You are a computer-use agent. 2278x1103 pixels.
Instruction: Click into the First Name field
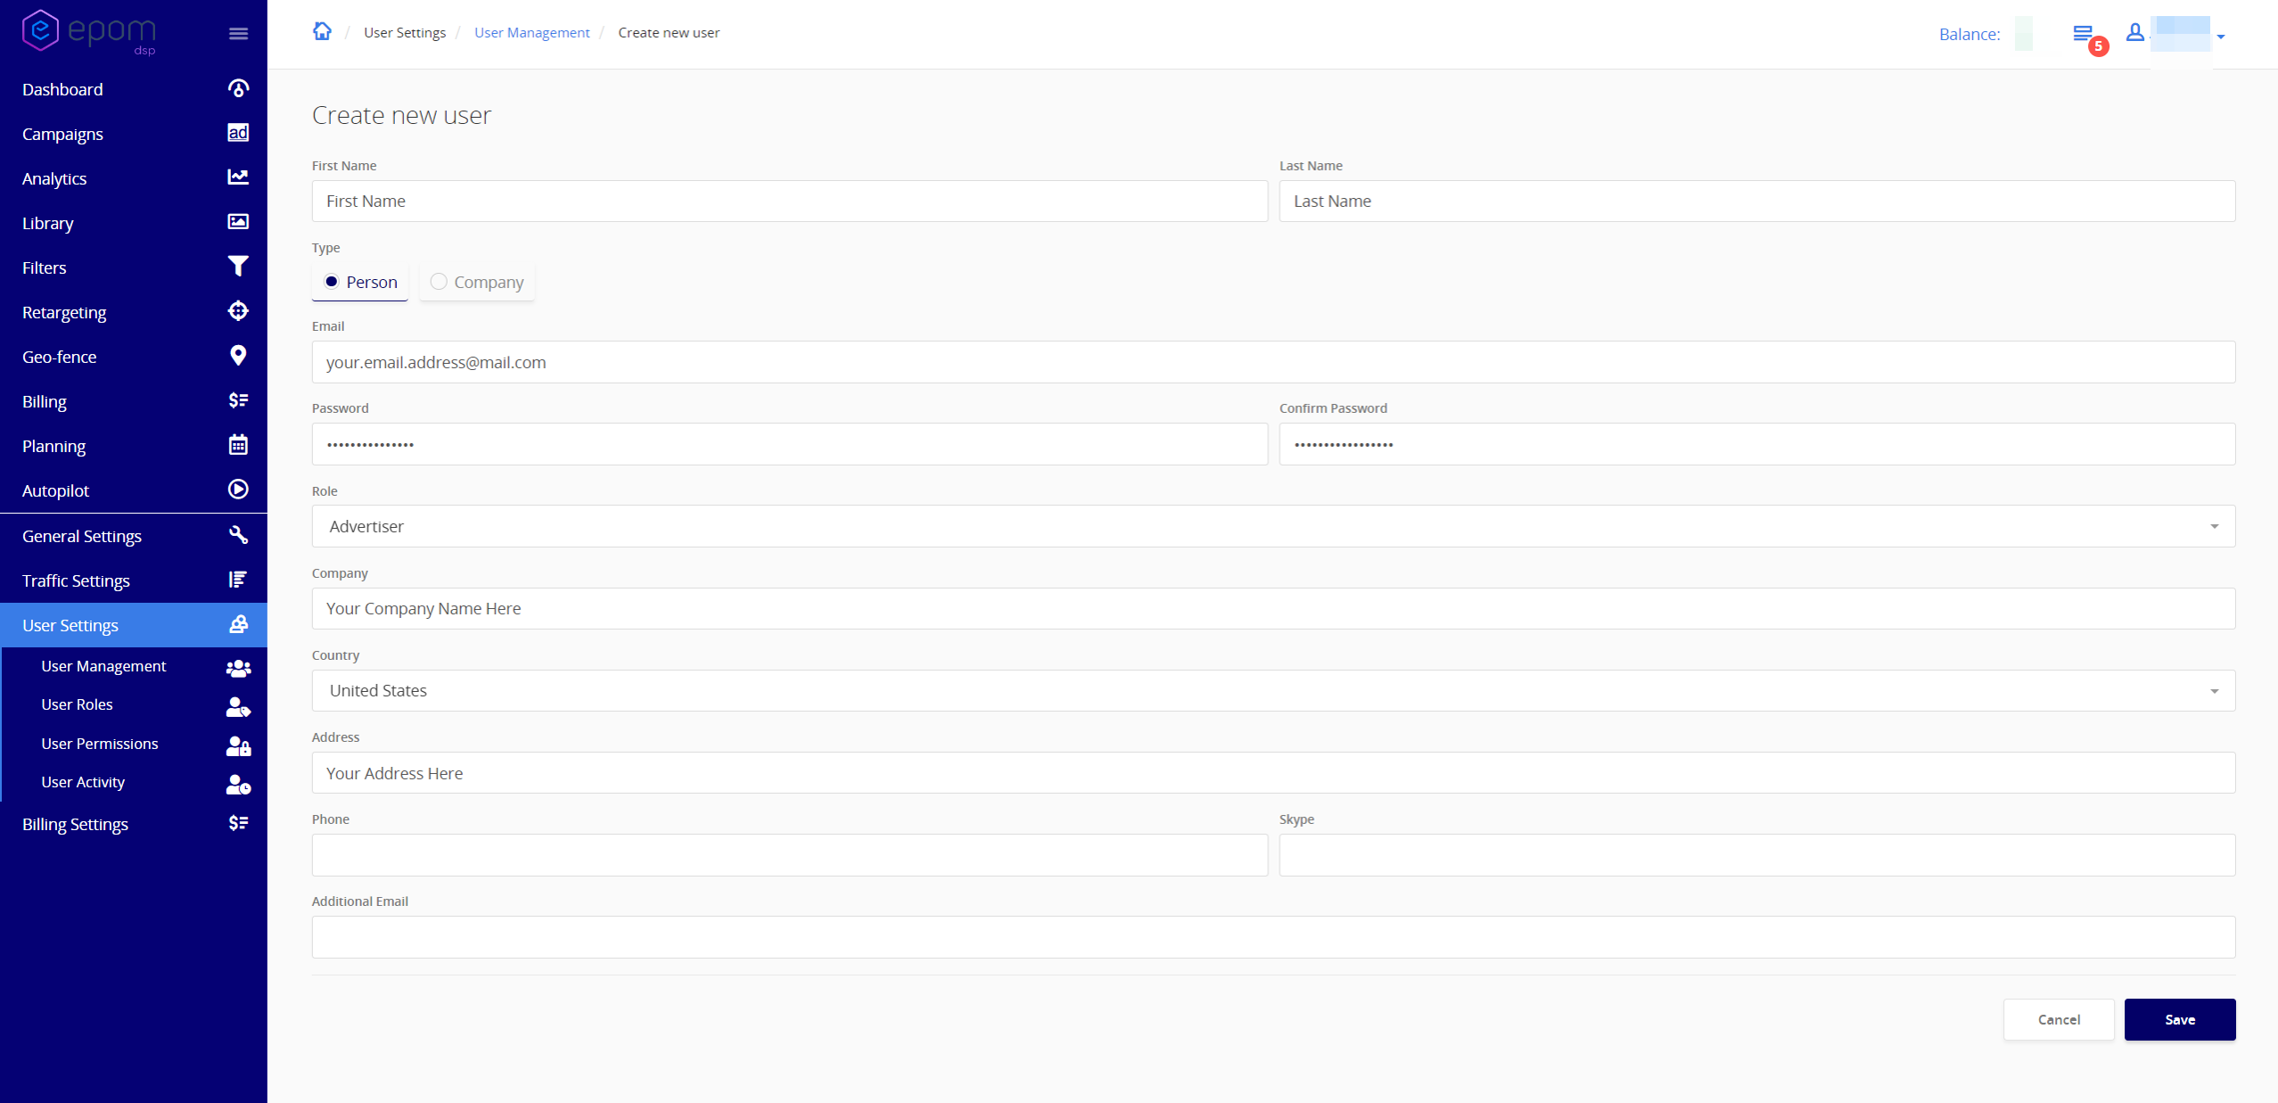click(x=789, y=202)
